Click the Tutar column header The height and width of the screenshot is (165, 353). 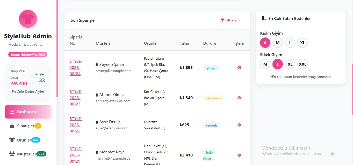(x=184, y=43)
